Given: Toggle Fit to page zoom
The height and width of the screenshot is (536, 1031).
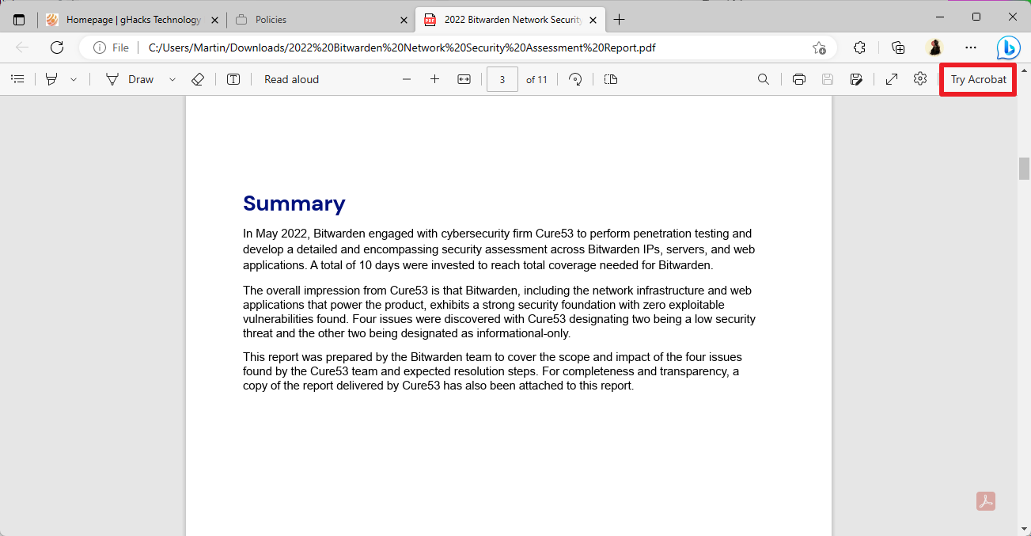Looking at the screenshot, I should click(464, 78).
